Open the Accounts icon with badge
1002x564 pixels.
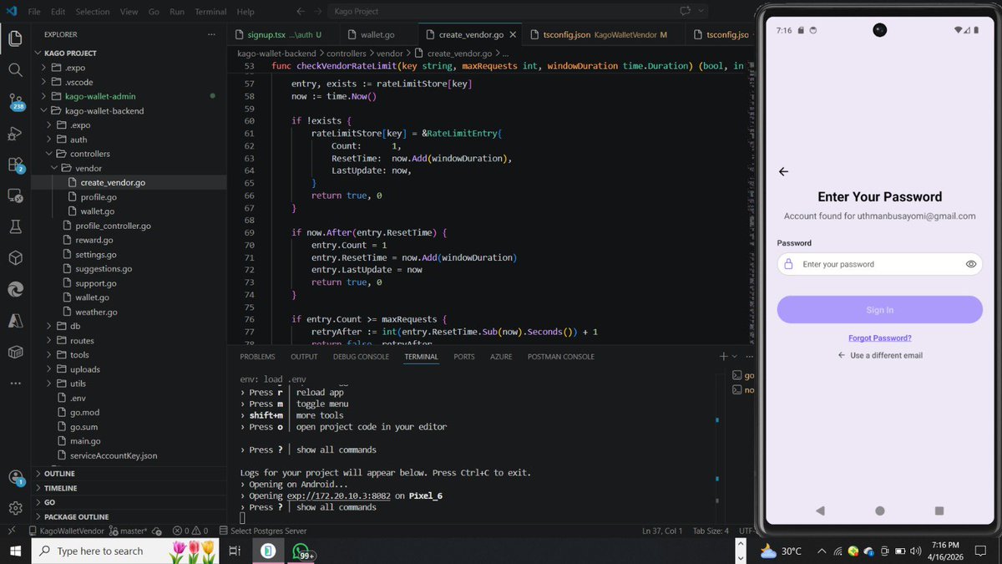click(x=15, y=478)
